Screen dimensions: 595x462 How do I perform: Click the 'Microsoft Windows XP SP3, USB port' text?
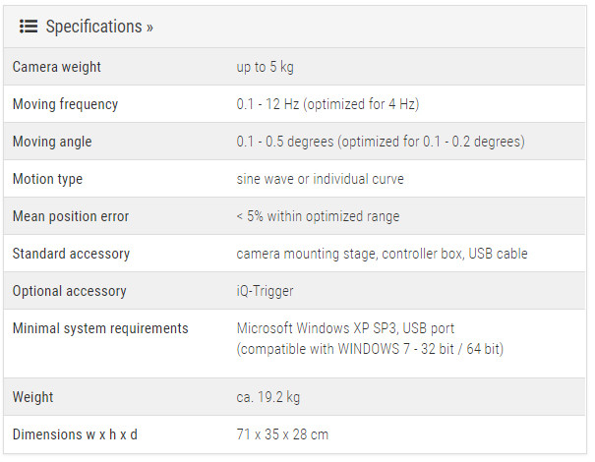click(345, 328)
